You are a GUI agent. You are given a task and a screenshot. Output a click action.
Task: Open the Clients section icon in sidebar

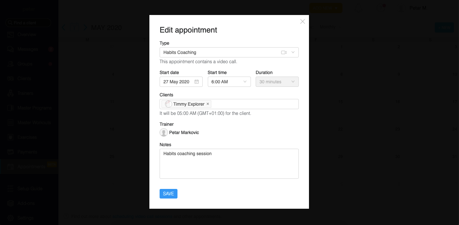(x=11, y=79)
